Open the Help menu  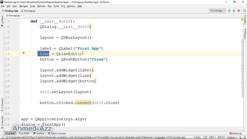pyautogui.click(x=80, y=6)
